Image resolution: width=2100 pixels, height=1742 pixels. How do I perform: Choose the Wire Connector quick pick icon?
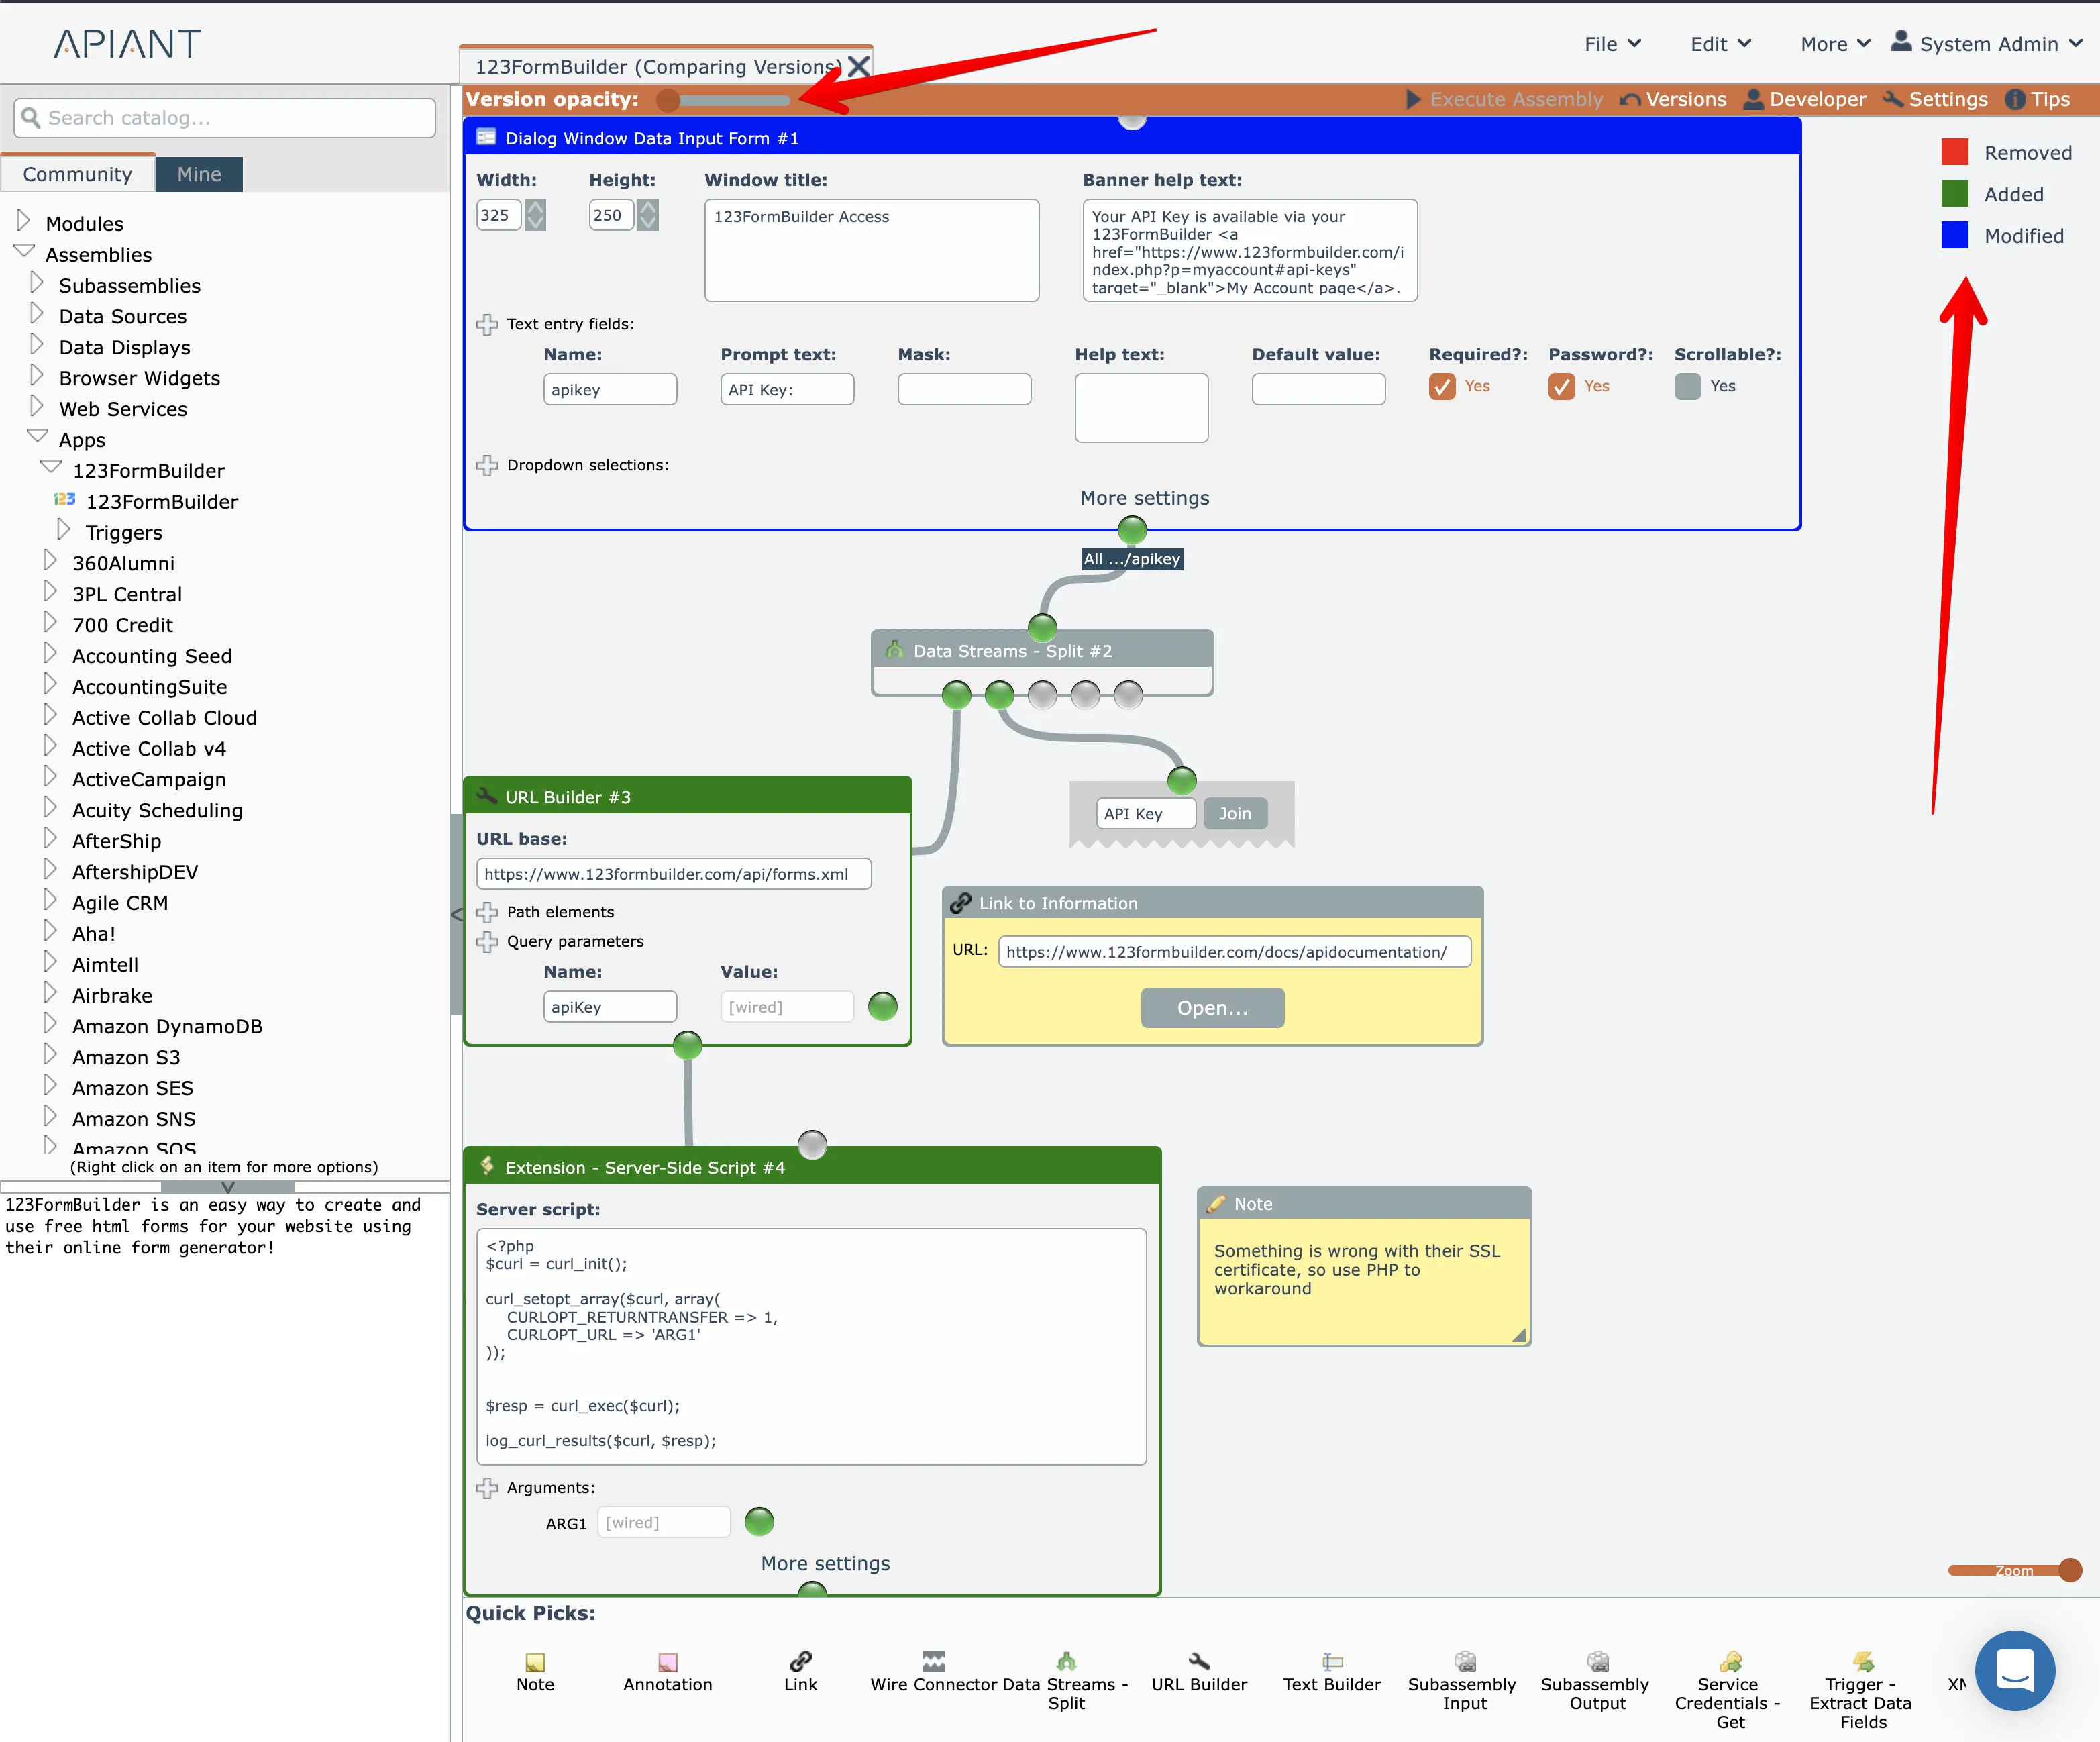pyautogui.click(x=933, y=1661)
